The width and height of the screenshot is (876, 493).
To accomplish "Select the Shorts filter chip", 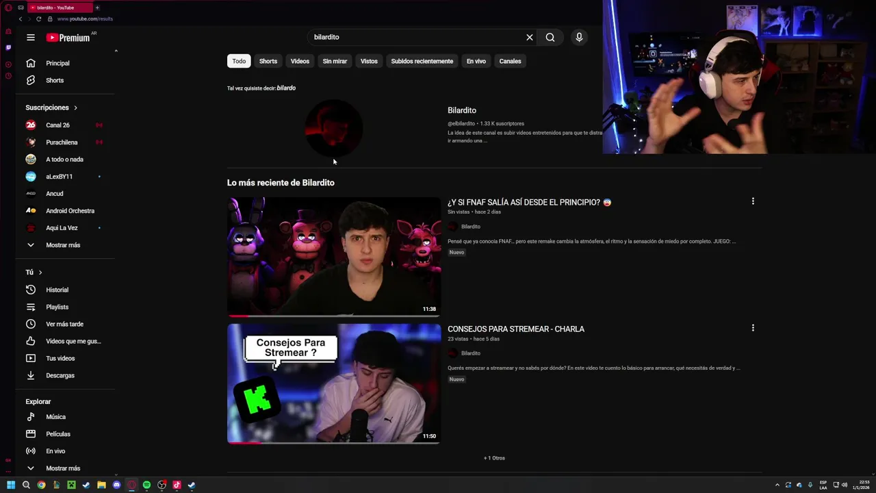I will (x=268, y=61).
